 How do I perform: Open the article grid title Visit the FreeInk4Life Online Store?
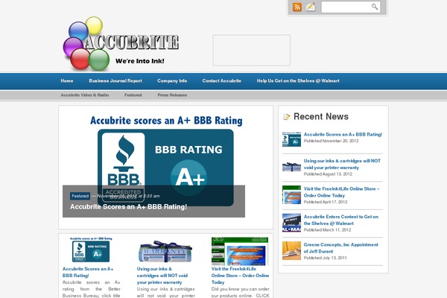click(x=240, y=276)
